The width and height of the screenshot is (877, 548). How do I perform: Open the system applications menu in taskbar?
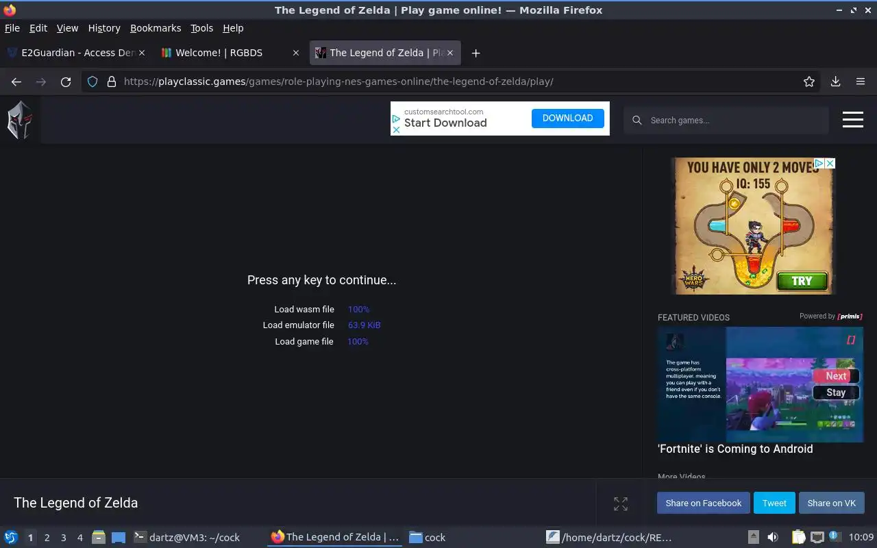(10, 538)
